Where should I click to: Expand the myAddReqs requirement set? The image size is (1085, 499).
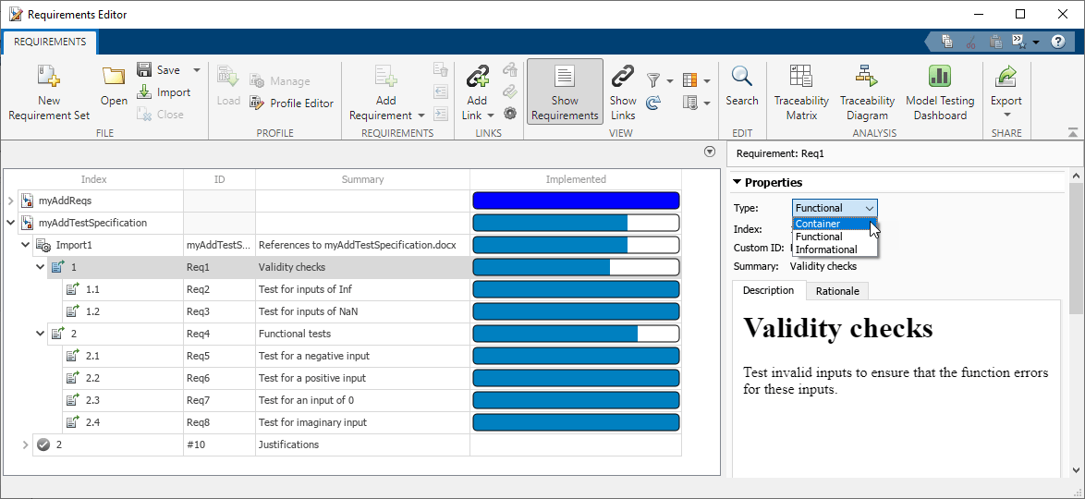[x=11, y=201]
